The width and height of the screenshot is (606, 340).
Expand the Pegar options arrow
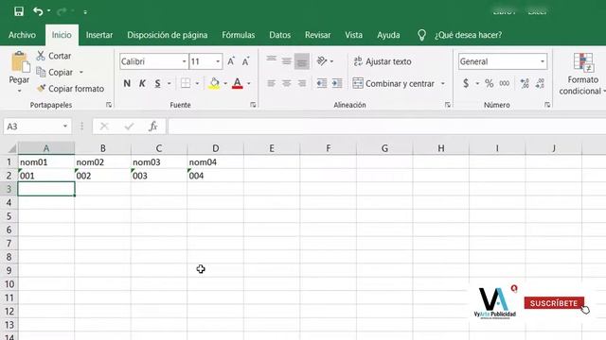(19, 91)
